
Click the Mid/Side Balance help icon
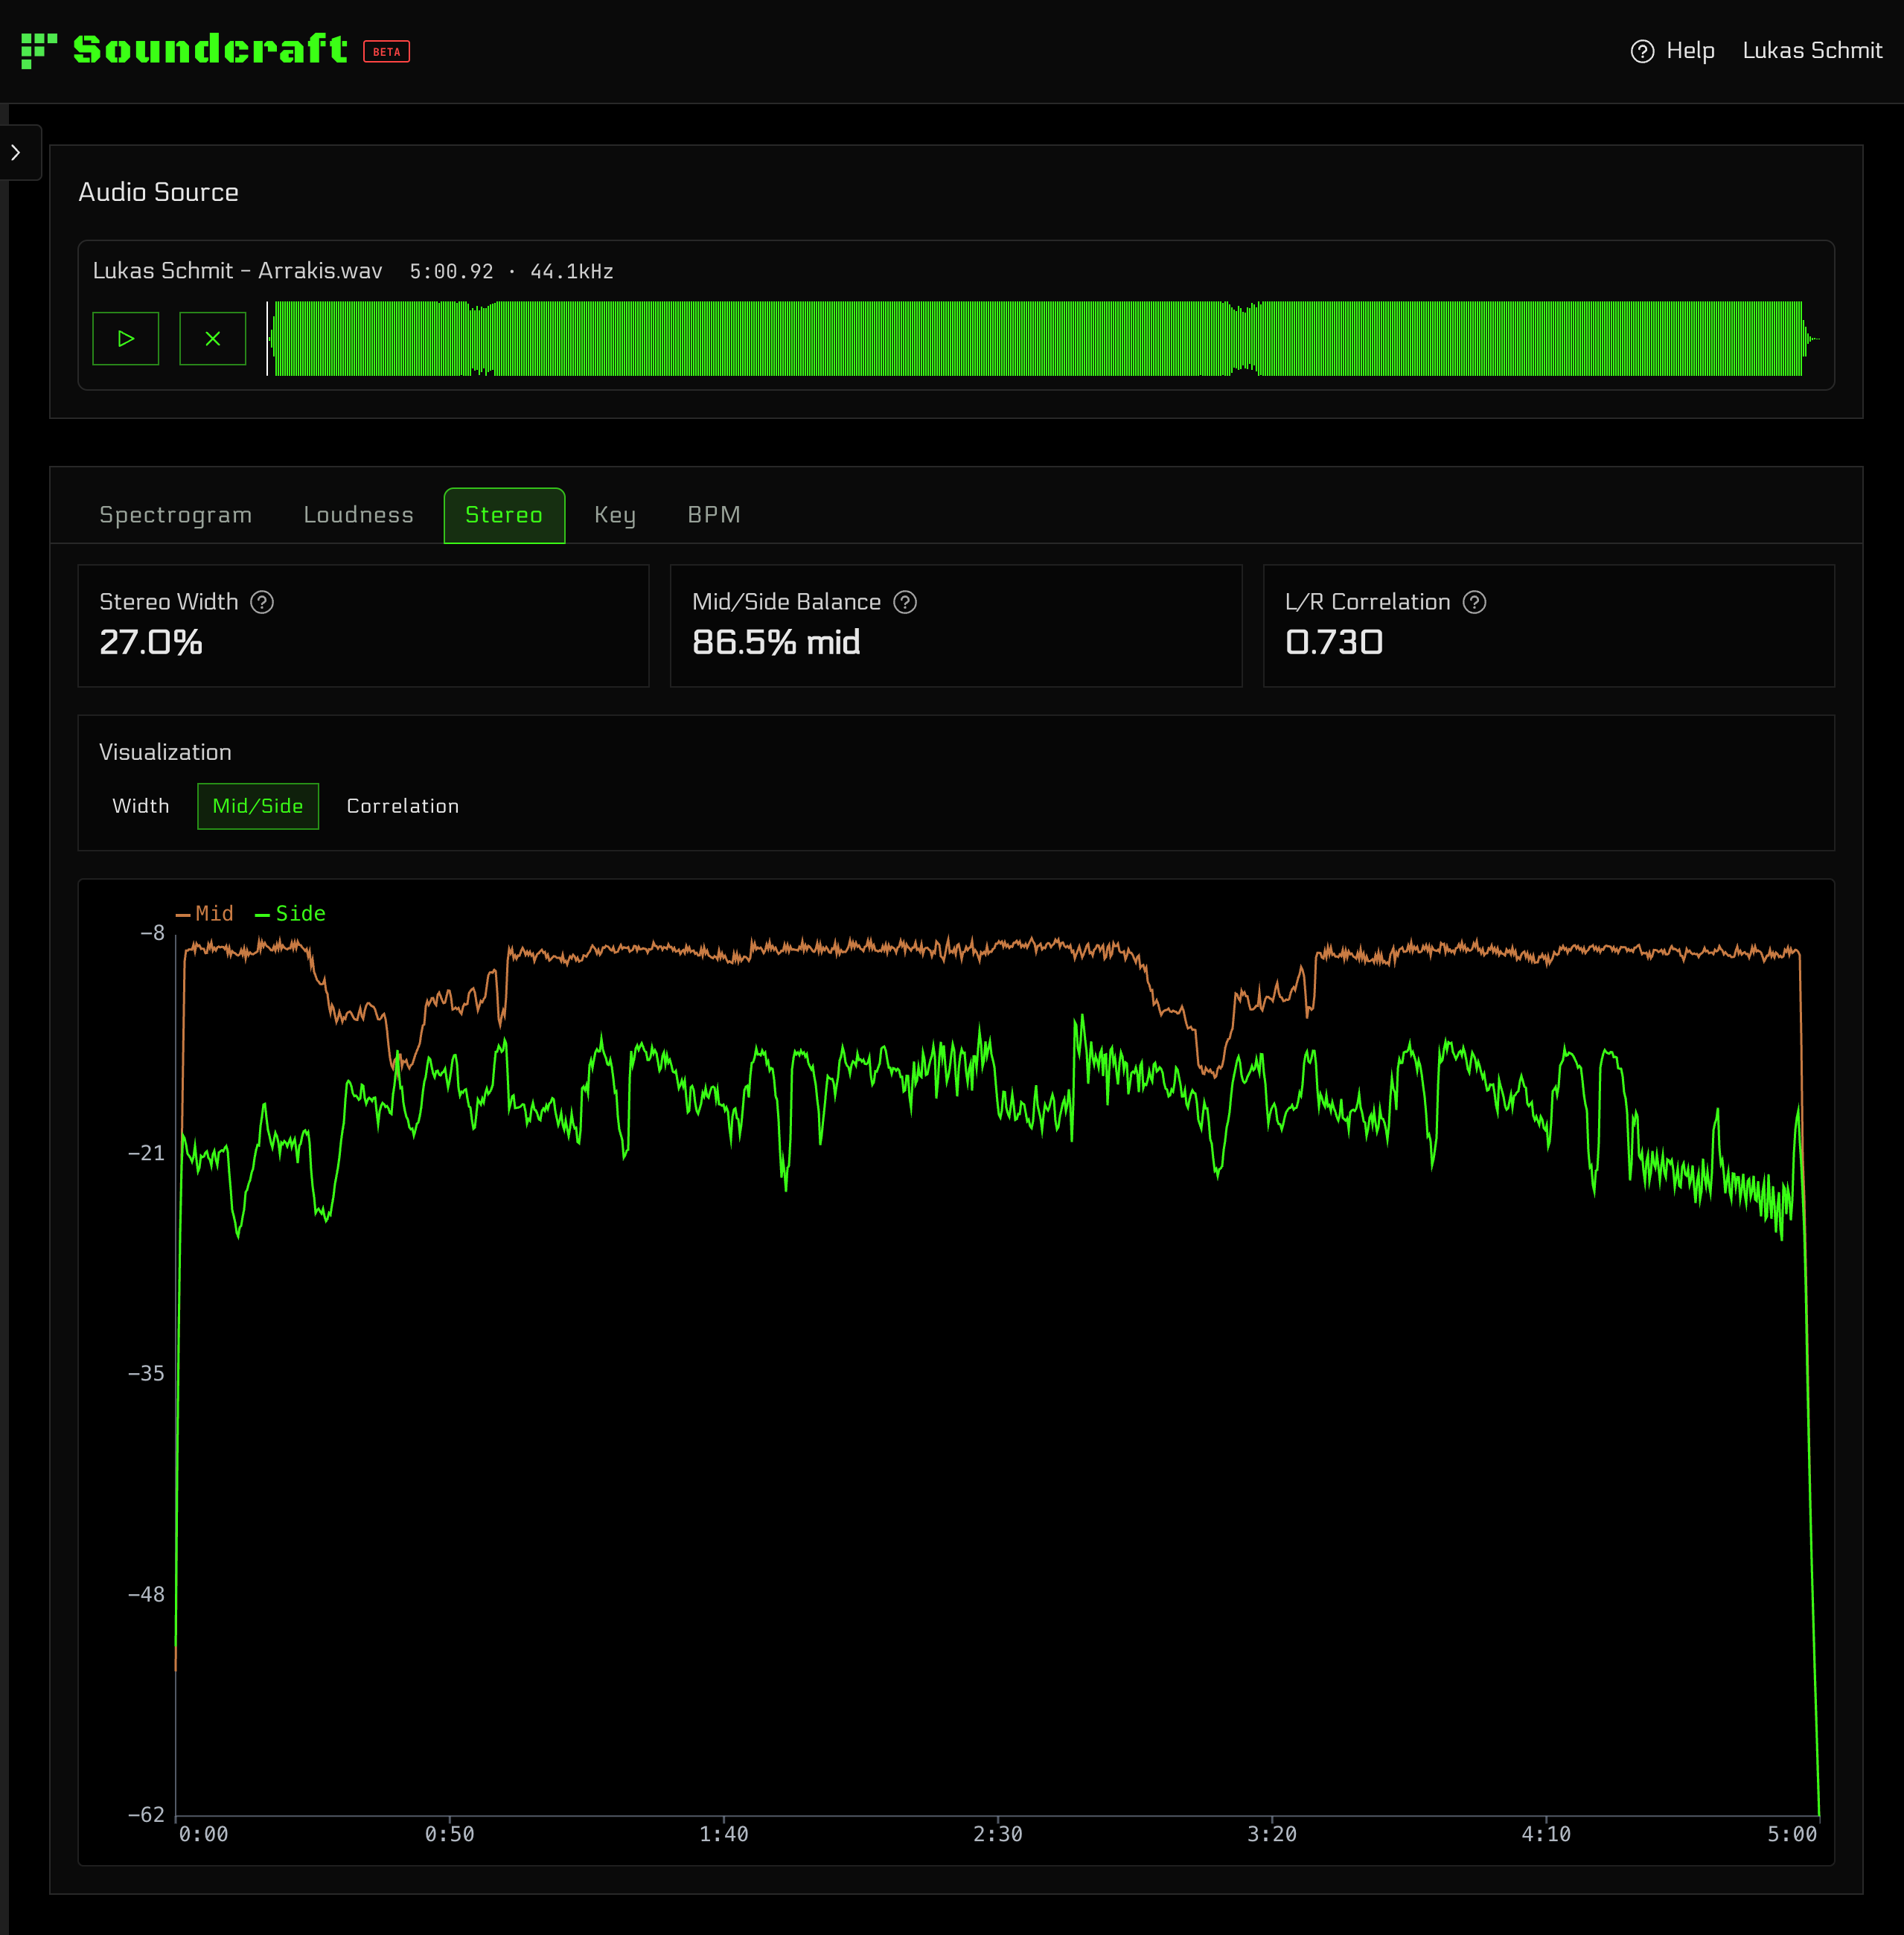click(904, 602)
